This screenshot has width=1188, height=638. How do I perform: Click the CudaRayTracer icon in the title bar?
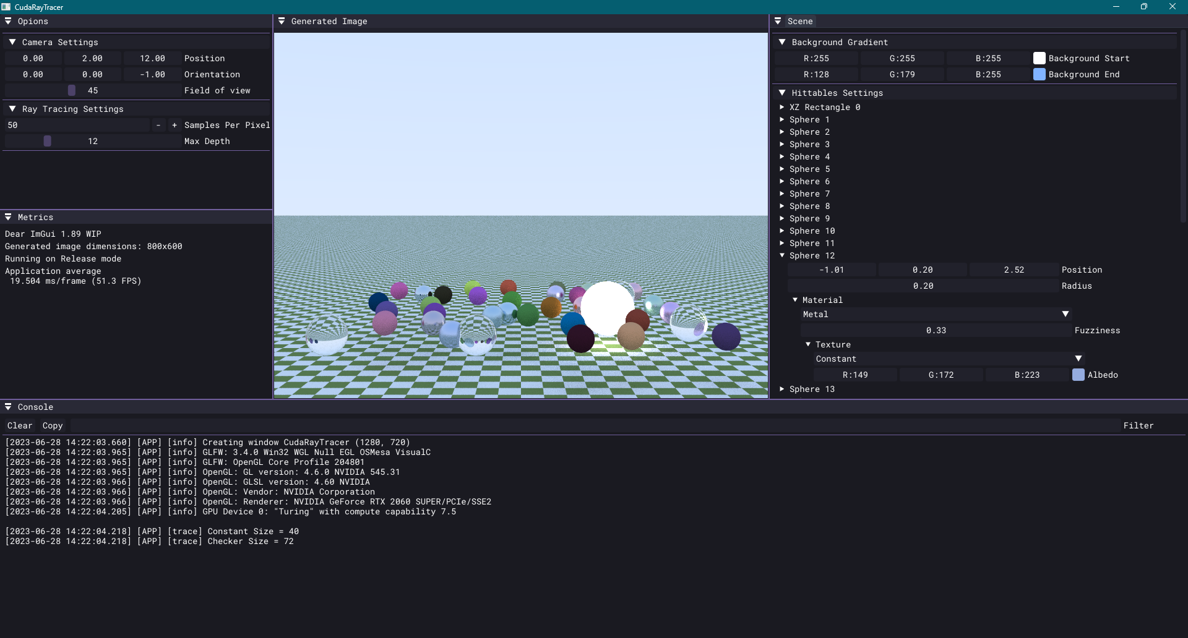[x=6, y=6]
